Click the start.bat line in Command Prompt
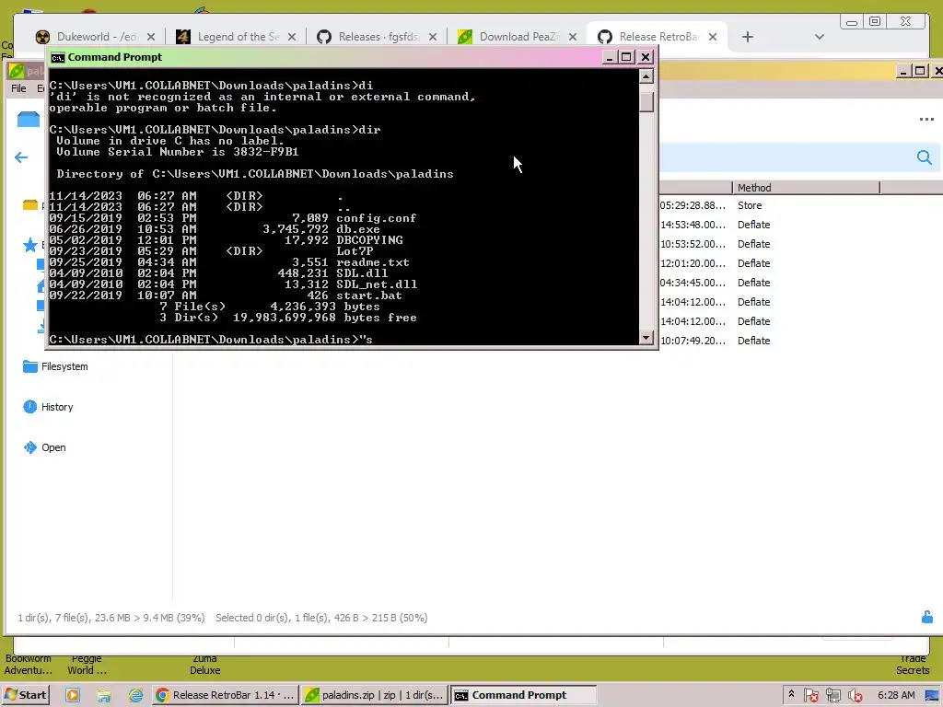943x707 pixels. [226, 296]
